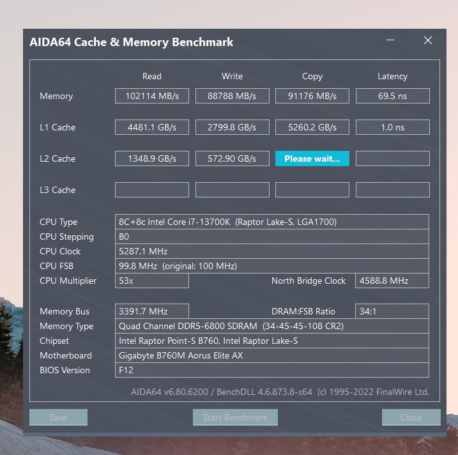Viewport: 458px width, 455px height.
Task: Select the CPU Clock value field
Action: click(271, 251)
